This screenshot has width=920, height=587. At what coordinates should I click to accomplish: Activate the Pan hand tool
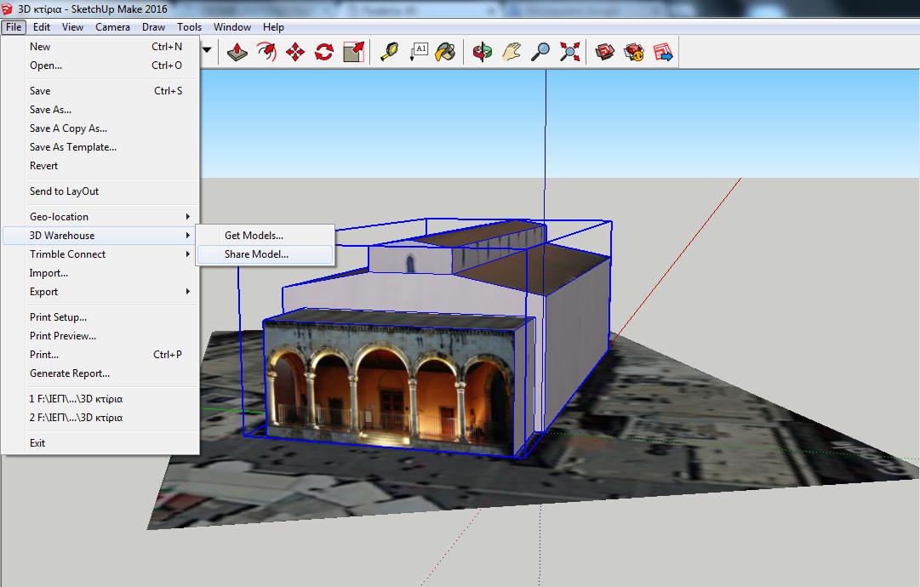[511, 52]
